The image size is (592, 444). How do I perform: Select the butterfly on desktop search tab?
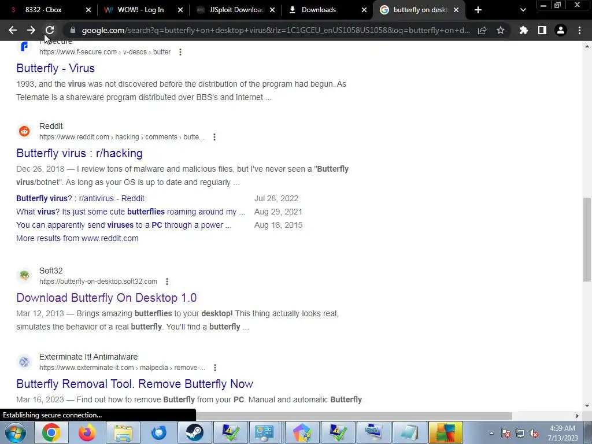[419, 10]
